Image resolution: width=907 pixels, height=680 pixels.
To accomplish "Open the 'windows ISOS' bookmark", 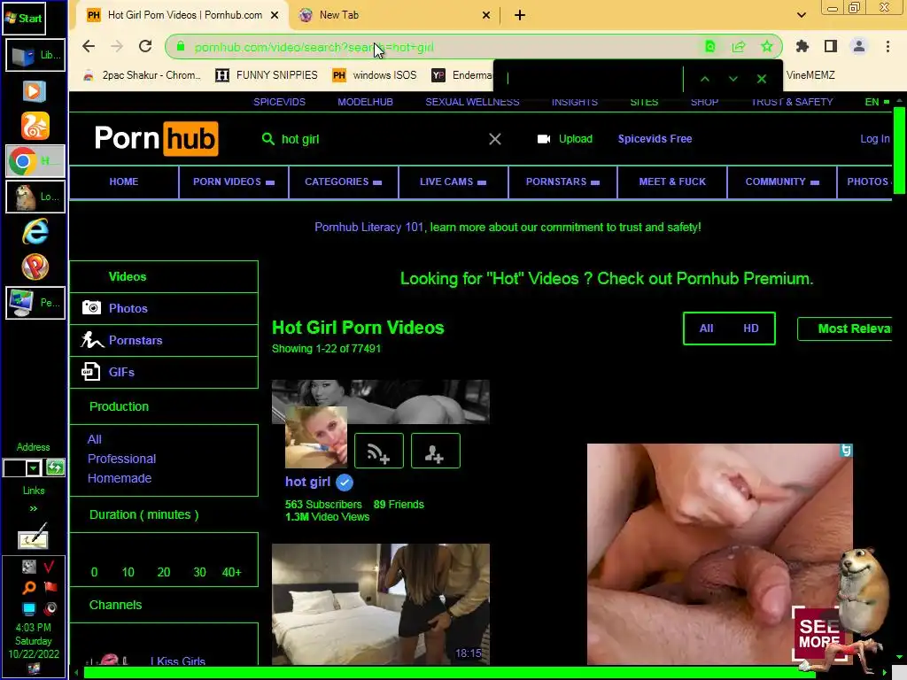I will pyautogui.click(x=375, y=75).
